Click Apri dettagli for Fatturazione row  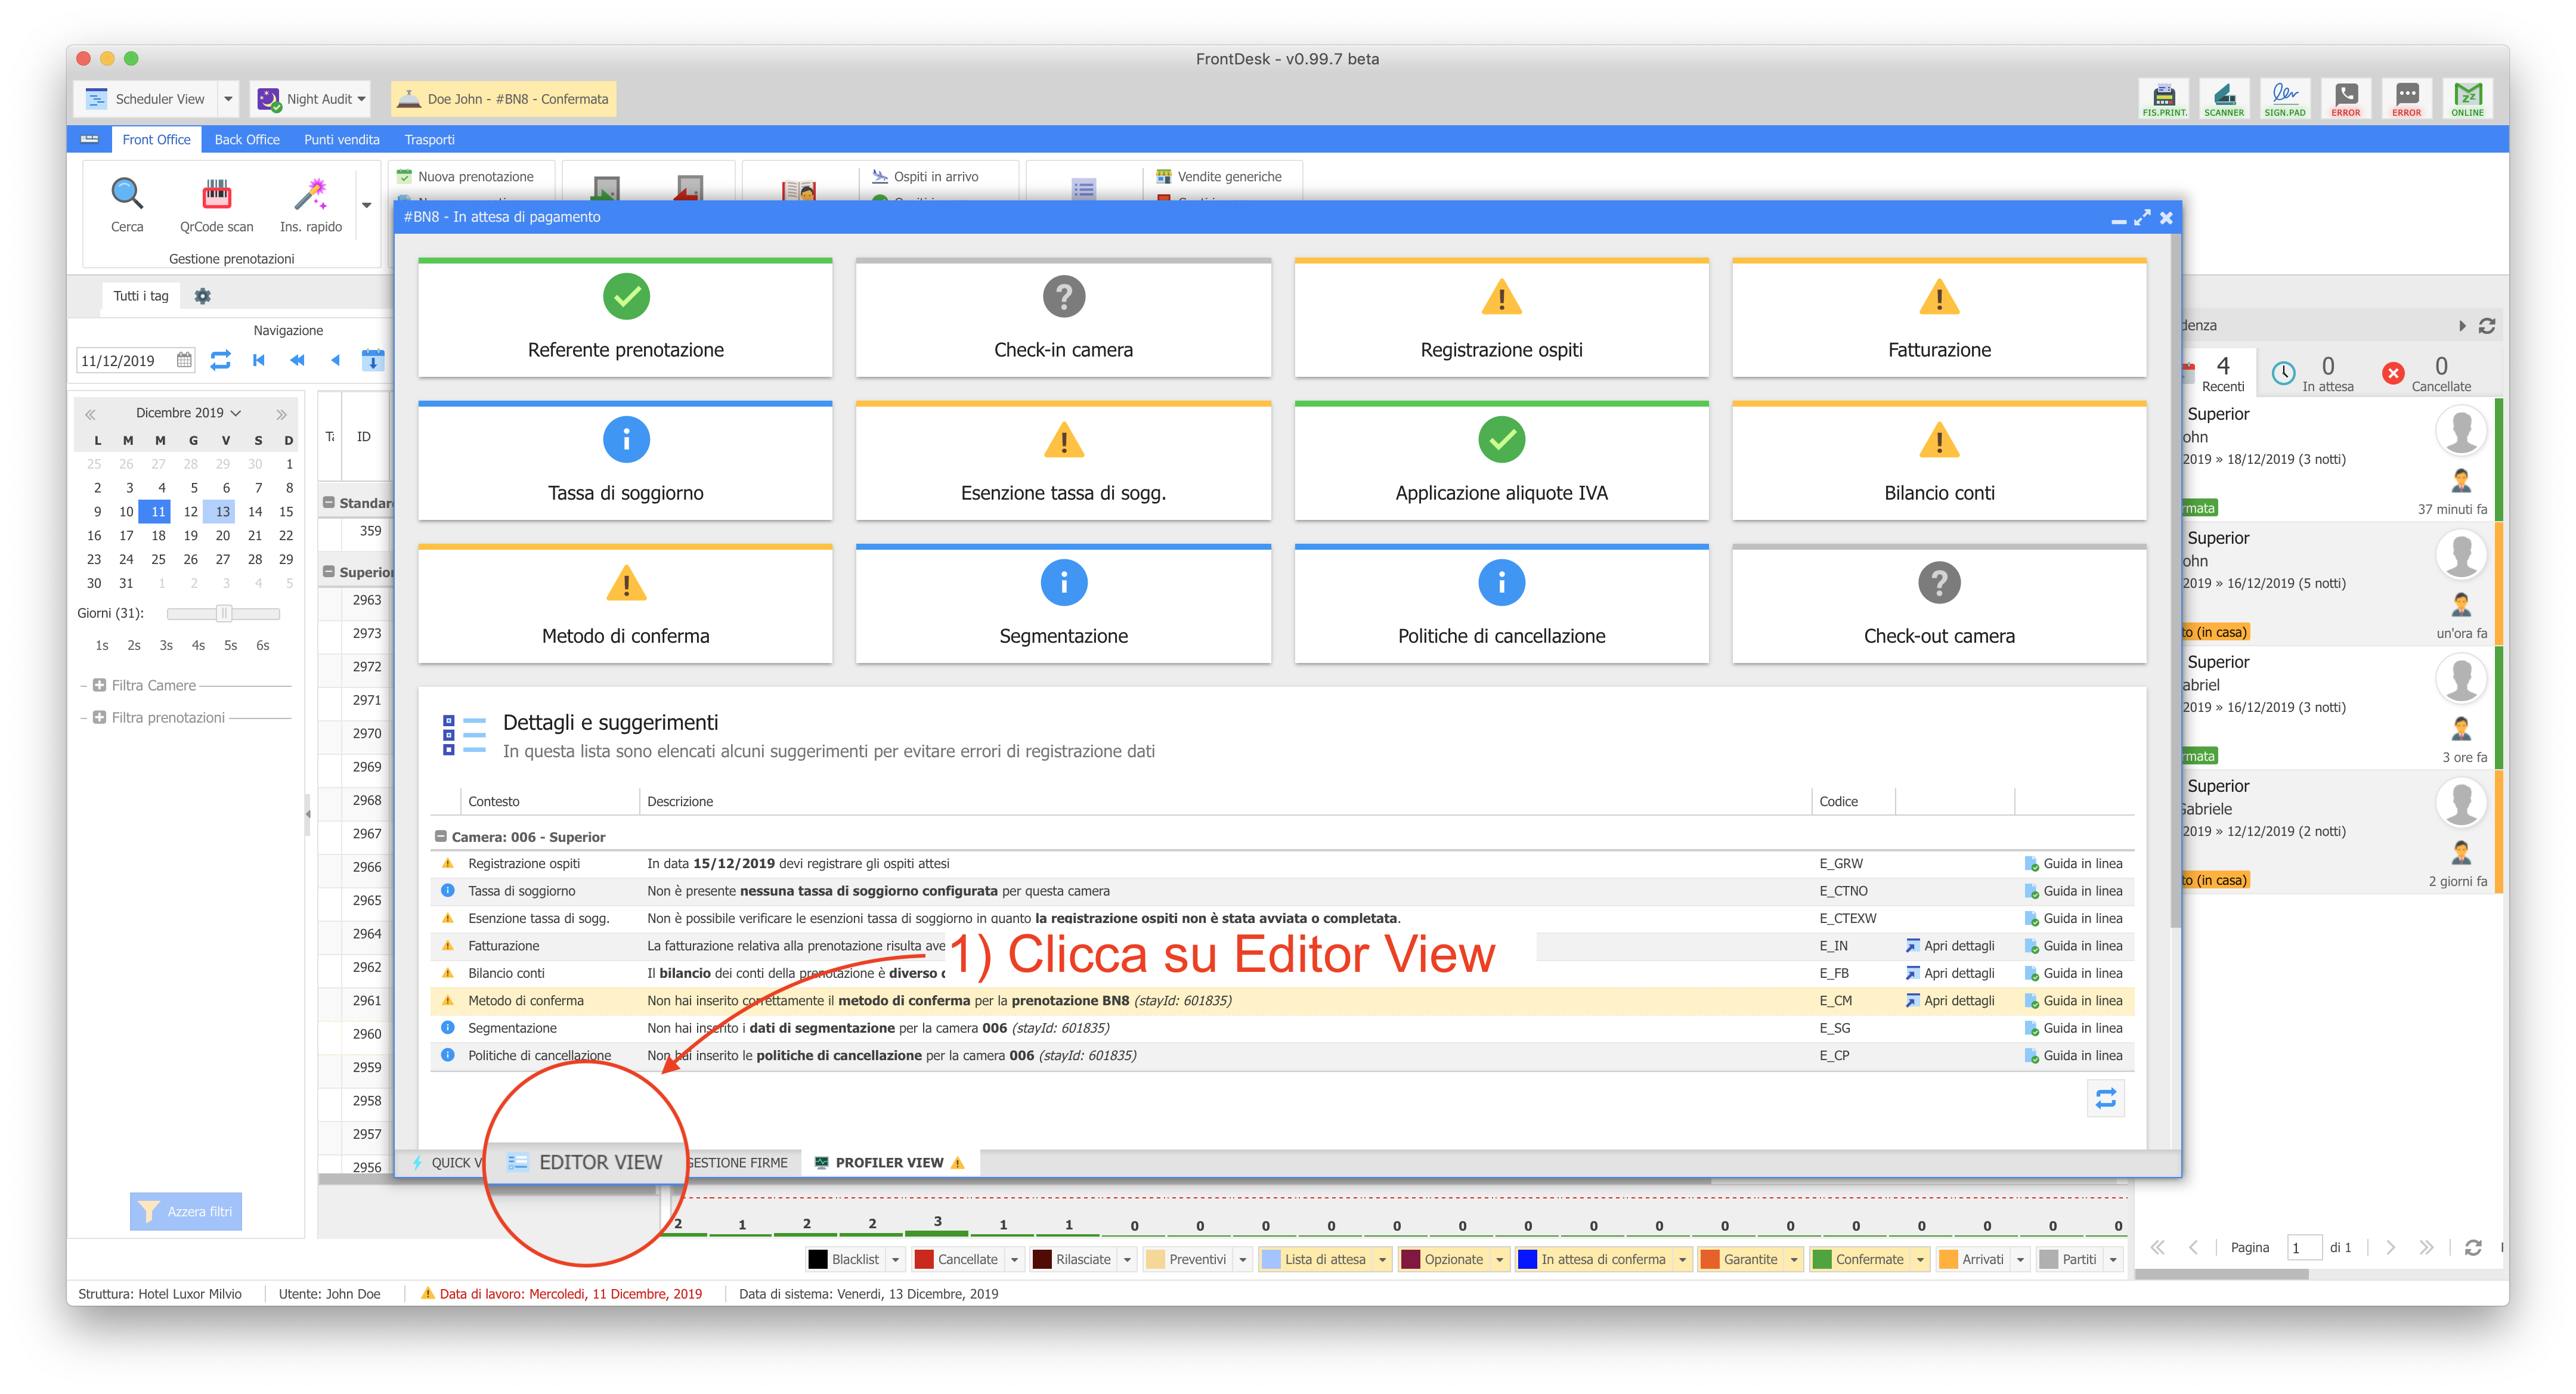tap(1949, 945)
